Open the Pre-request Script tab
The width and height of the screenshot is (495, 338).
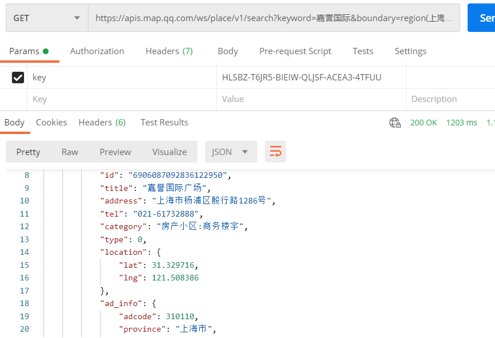tap(295, 51)
